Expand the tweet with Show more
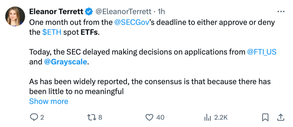 coord(49,101)
